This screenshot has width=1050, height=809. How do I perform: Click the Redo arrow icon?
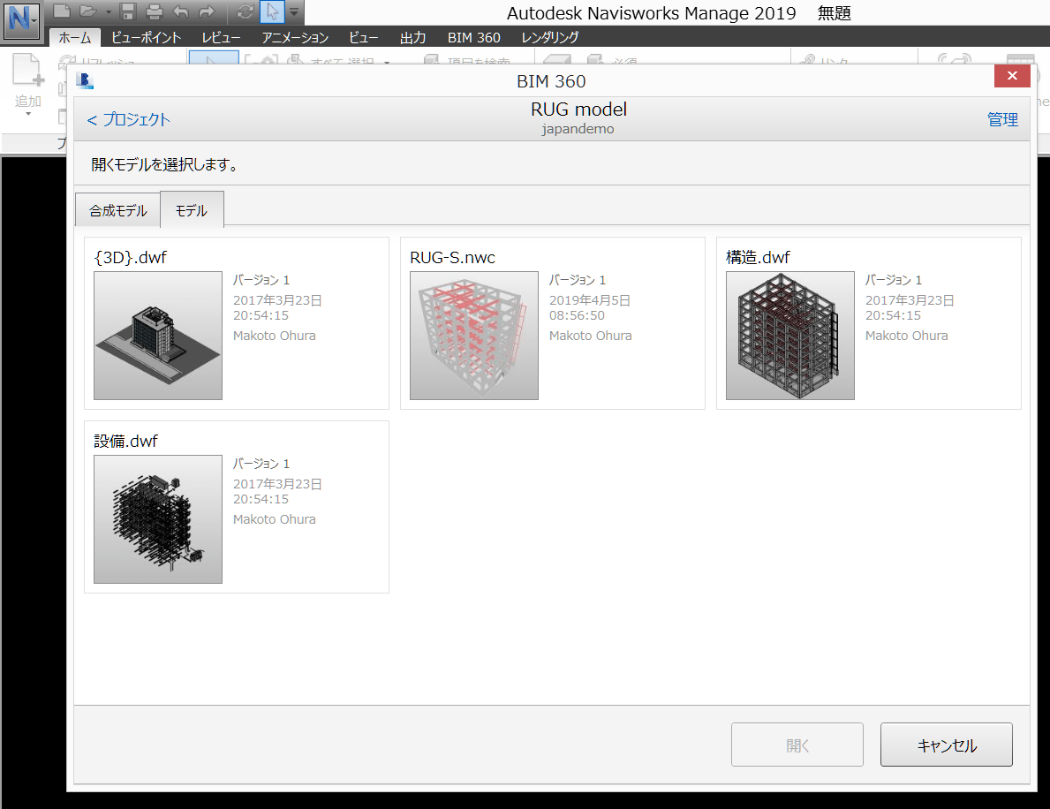207,11
